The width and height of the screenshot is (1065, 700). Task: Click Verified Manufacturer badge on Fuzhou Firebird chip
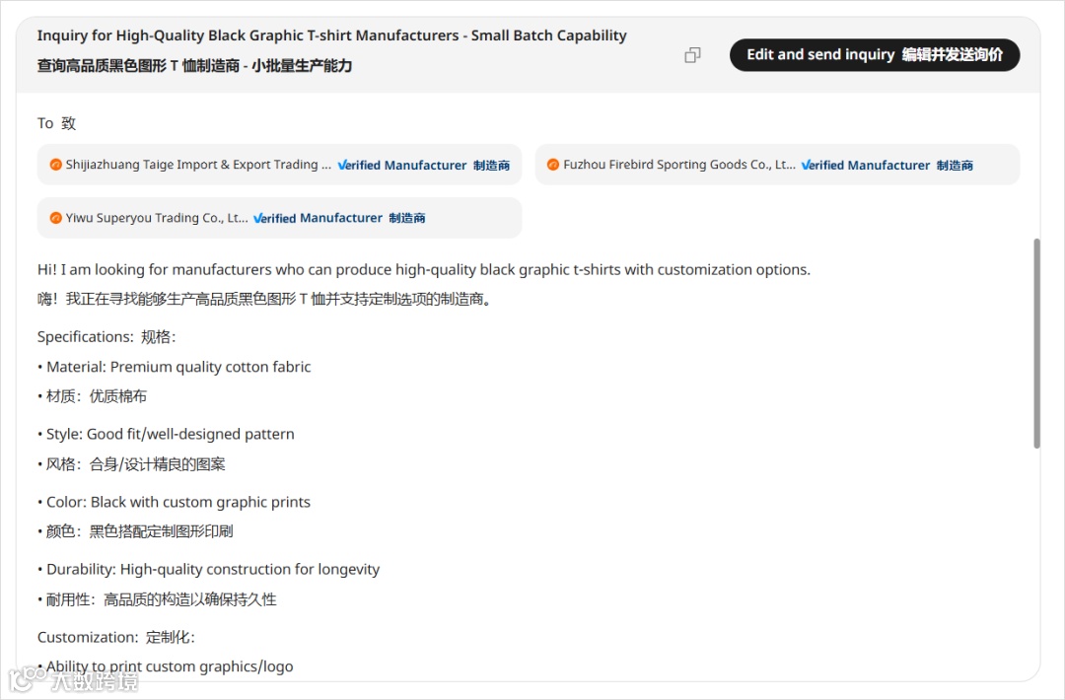[866, 166]
